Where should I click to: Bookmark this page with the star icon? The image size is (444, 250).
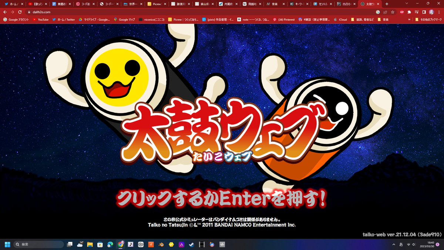tap(393, 12)
